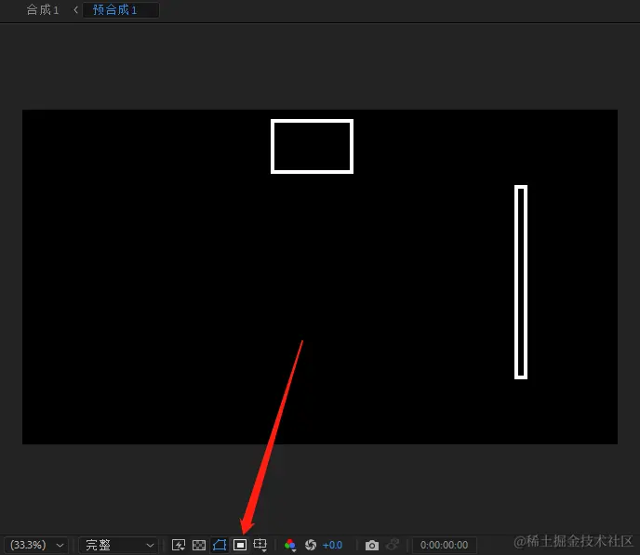Screen dimensions: 640x555
Task: Toggle the Region of Interest button
Action: [240, 545]
